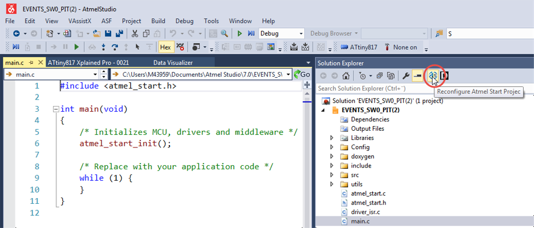Select Solution 'EVENTS_SW0_PIT(2)' root node

[388, 101]
